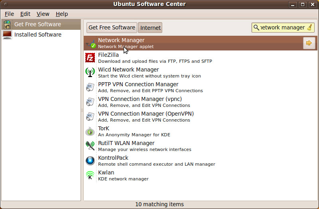This screenshot has width=319, height=209.
Task: Click 'Download and upload files via FTP' description
Action: coord(155,61)
